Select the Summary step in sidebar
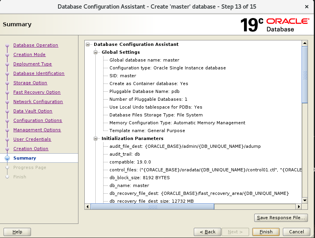Image resolution: width=315 pixels, height=238 pixels. (24, 158)
